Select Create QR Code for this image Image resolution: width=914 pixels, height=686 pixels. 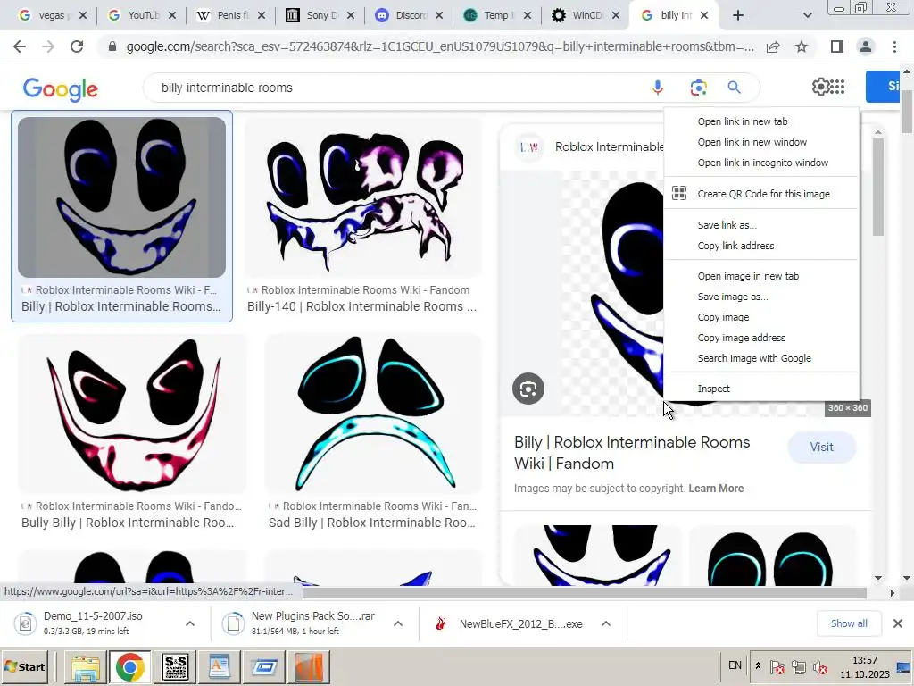763,194
